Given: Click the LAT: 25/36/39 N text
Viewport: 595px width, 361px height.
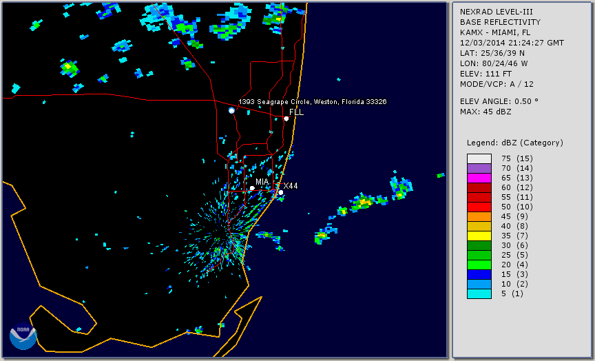Looking at the screenshot, I should (492, 53).
